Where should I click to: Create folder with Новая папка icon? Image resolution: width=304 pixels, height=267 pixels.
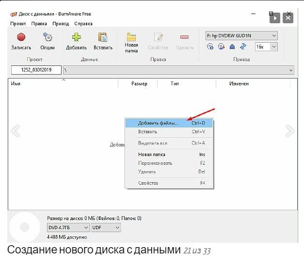131,37
